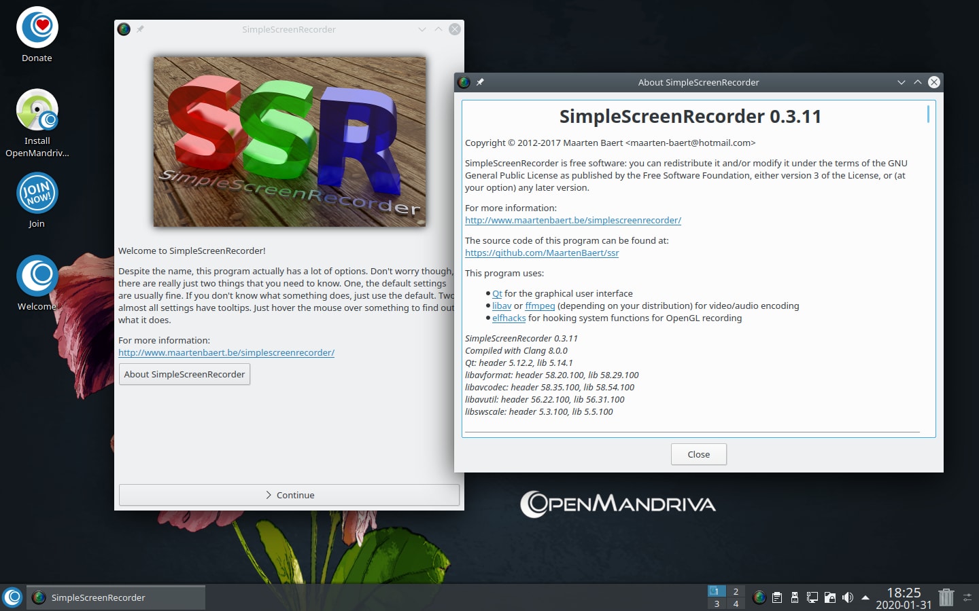This screenshot has width=979, height=611.
Task: Open the Donate desktop icon
Action: pyautogui.click(x=37, y=28)
